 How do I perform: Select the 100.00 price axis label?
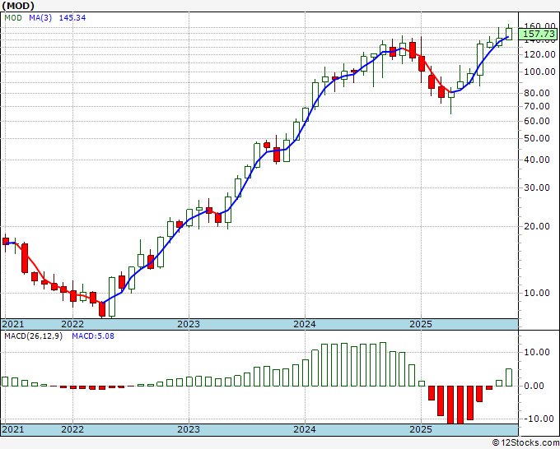coord(539,72)
